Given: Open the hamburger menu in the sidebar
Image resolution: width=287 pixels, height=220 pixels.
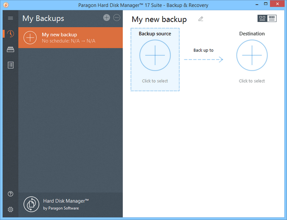Looking at the screenshot, I should coord(10,18).
